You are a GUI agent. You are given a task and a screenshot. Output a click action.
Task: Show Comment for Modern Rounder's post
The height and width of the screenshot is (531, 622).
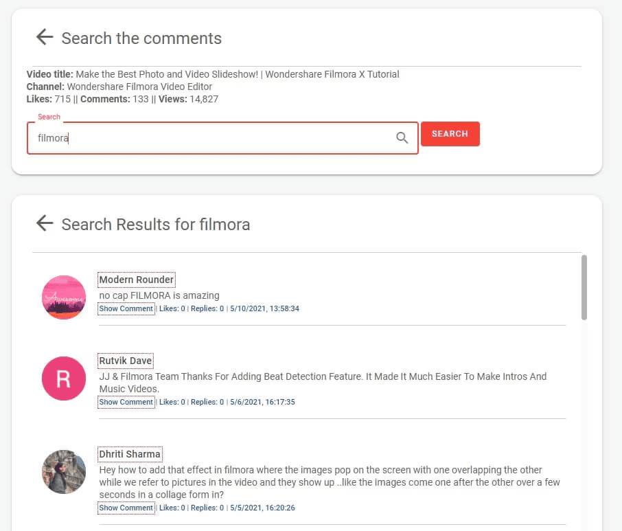coord(126,308)
